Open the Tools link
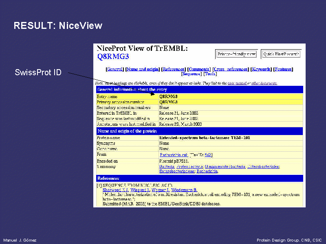326x244 pixels. pyautogui.click(x=210, y=74)
